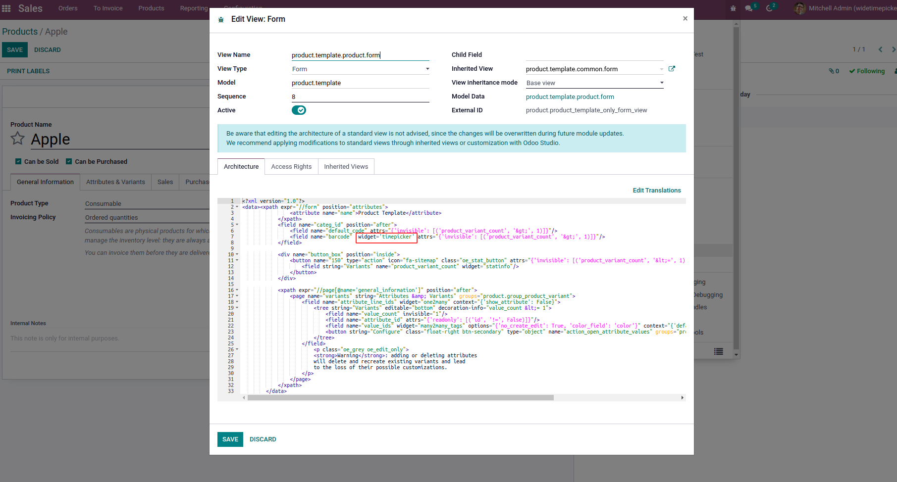This screenshot has width=897, height=482.
Task: Click Save button in dialog footer
Action: pos(230,439)
